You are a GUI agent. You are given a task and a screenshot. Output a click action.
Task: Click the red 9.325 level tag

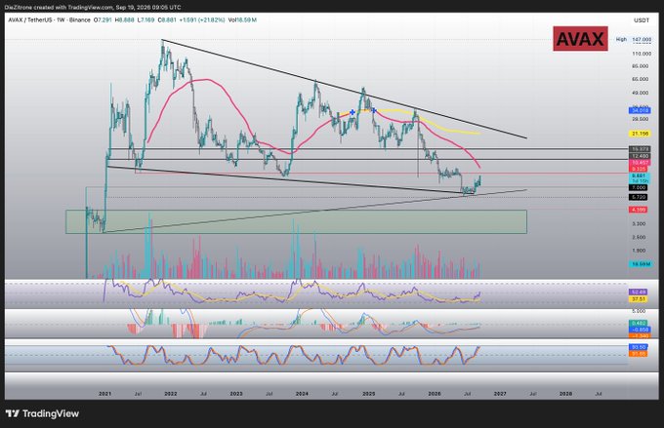coord(639,169)
